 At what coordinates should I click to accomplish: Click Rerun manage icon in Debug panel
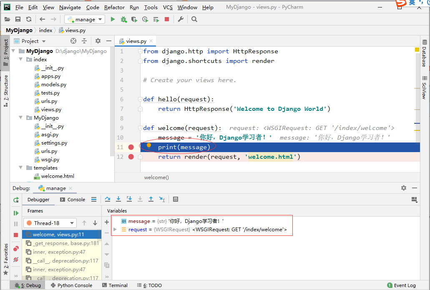[16, 200]
